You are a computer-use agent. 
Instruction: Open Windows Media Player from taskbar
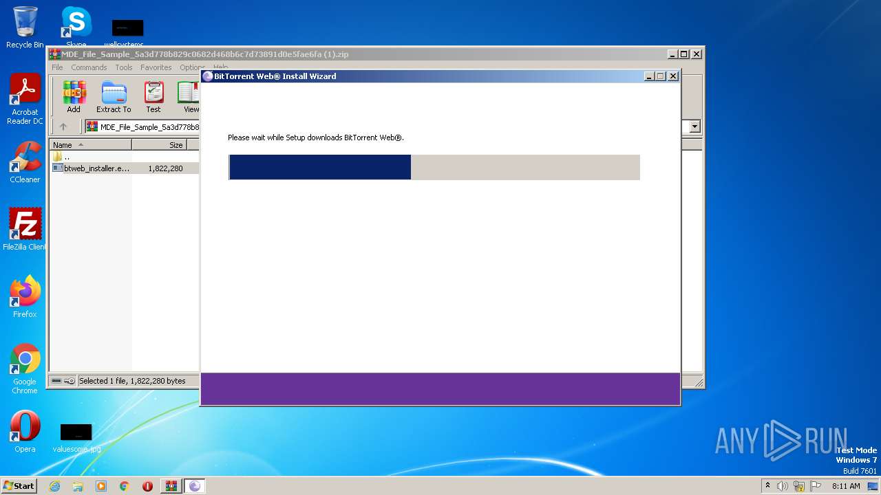[101, 486]
